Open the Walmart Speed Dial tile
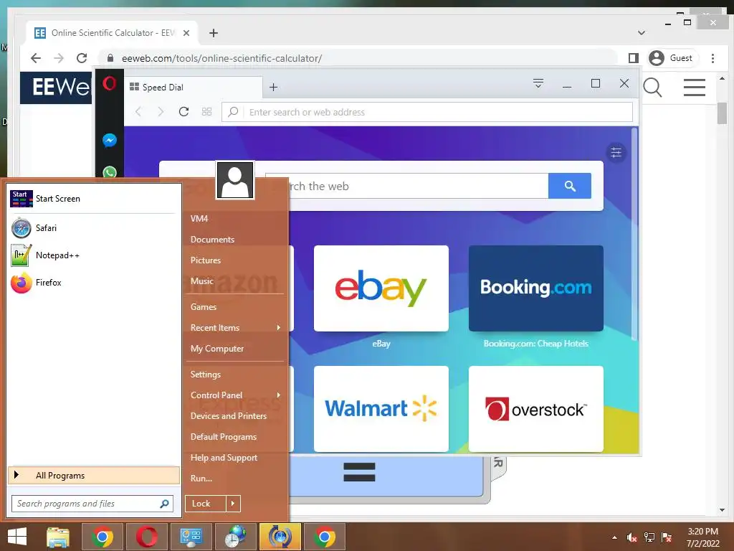 381,408
